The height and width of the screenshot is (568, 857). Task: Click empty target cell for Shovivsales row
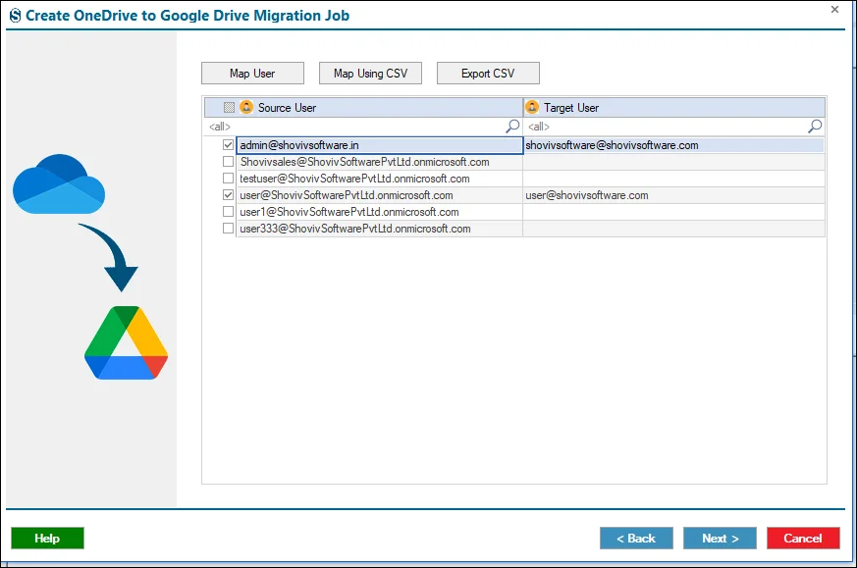pos(673,162)
